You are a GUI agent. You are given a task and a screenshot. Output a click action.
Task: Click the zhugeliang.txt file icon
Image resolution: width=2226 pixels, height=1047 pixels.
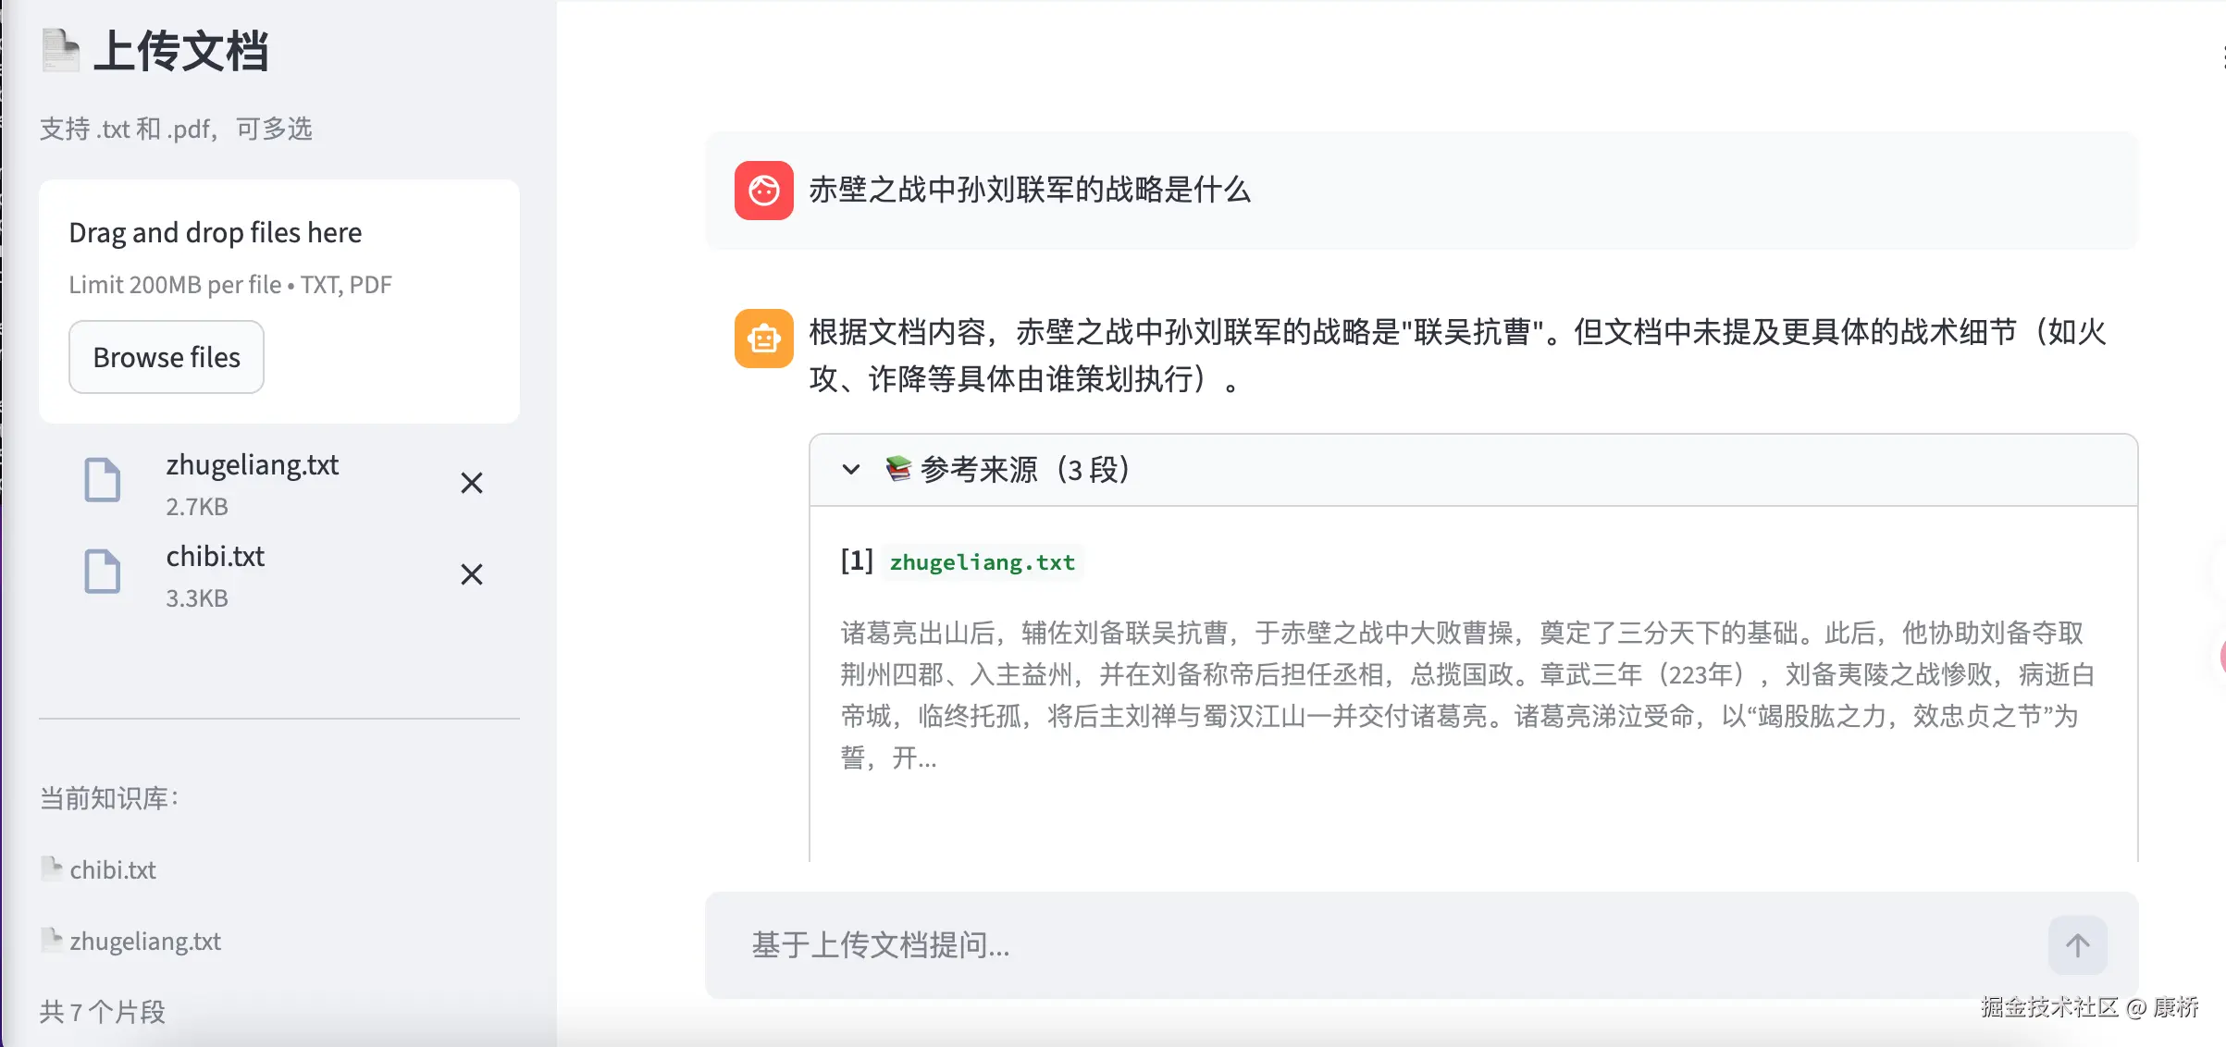point(103,480)
